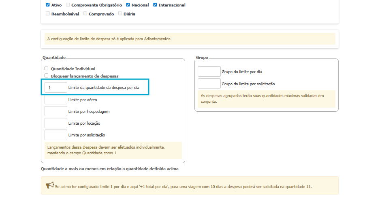Toggle the Internacional checkbox

[155, 5]
